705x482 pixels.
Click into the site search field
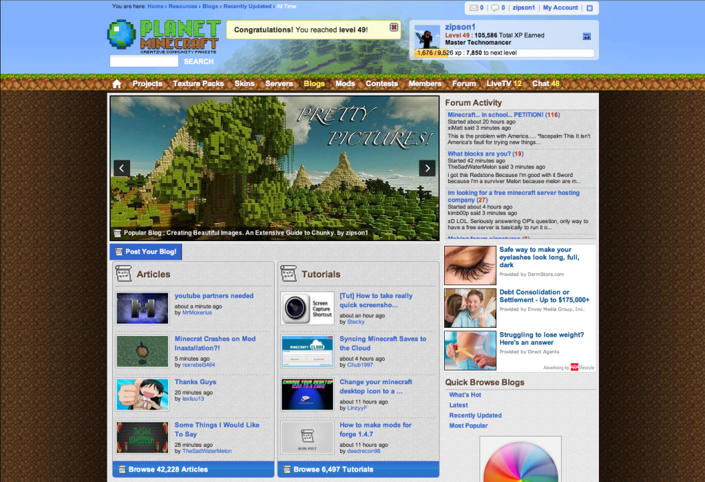[144, 61]
